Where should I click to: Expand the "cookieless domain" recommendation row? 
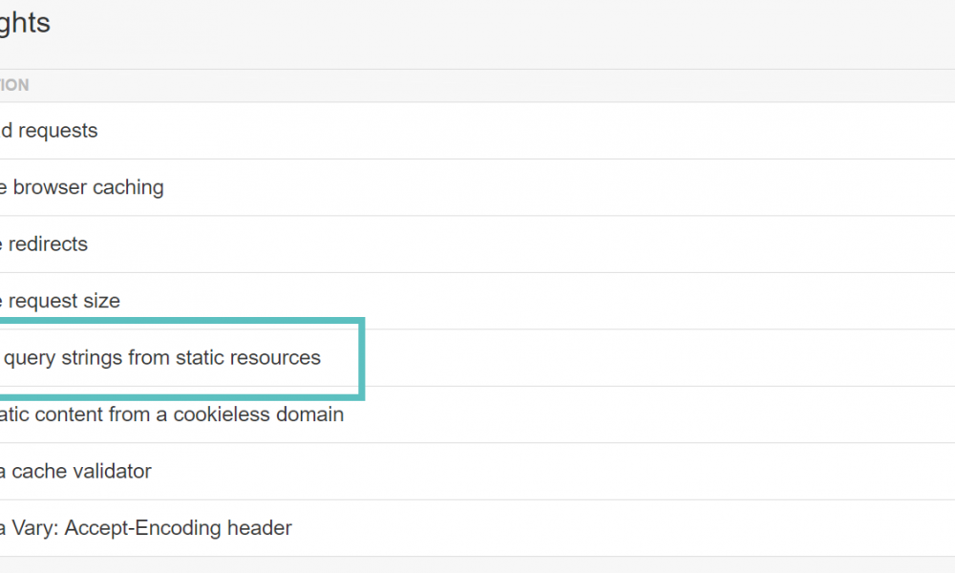(x=172, y=414)
